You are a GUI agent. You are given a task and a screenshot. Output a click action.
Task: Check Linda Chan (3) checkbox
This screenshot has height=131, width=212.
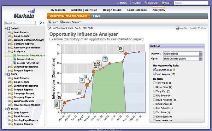tap(154, 104)
